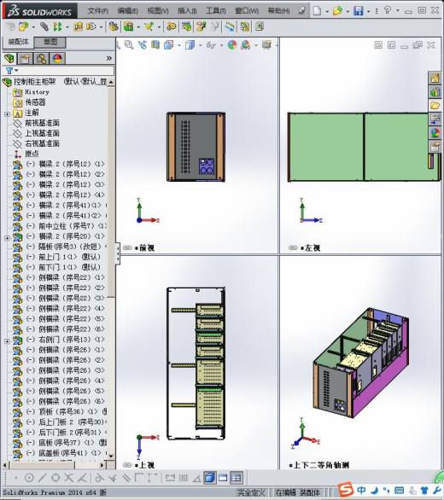This screenshot has height=500, width=444.
Task: Click the Sogou input method S icon
Action: pyautogui.click(x=346, y=490)
